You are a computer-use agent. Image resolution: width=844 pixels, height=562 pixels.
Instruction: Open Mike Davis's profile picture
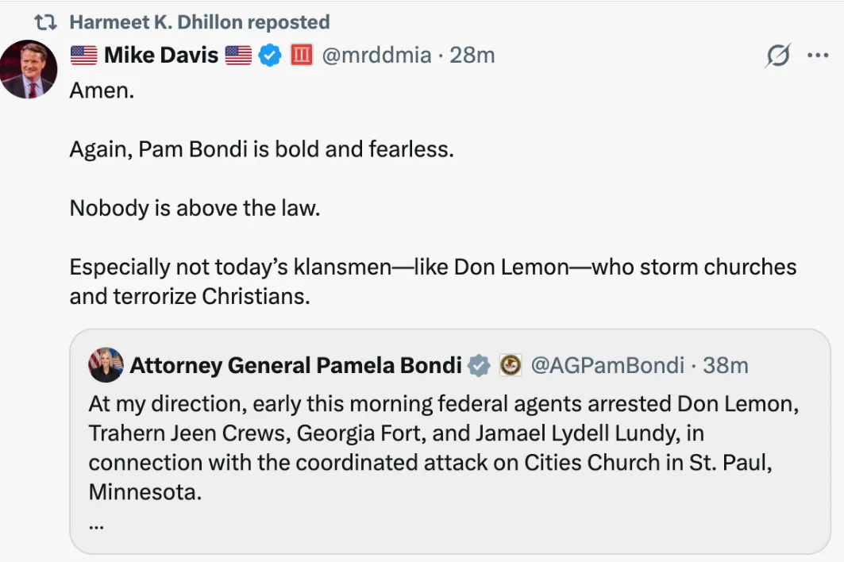click(28, 69)
